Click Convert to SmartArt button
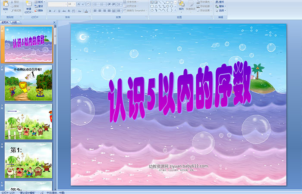 coord(135,10)
